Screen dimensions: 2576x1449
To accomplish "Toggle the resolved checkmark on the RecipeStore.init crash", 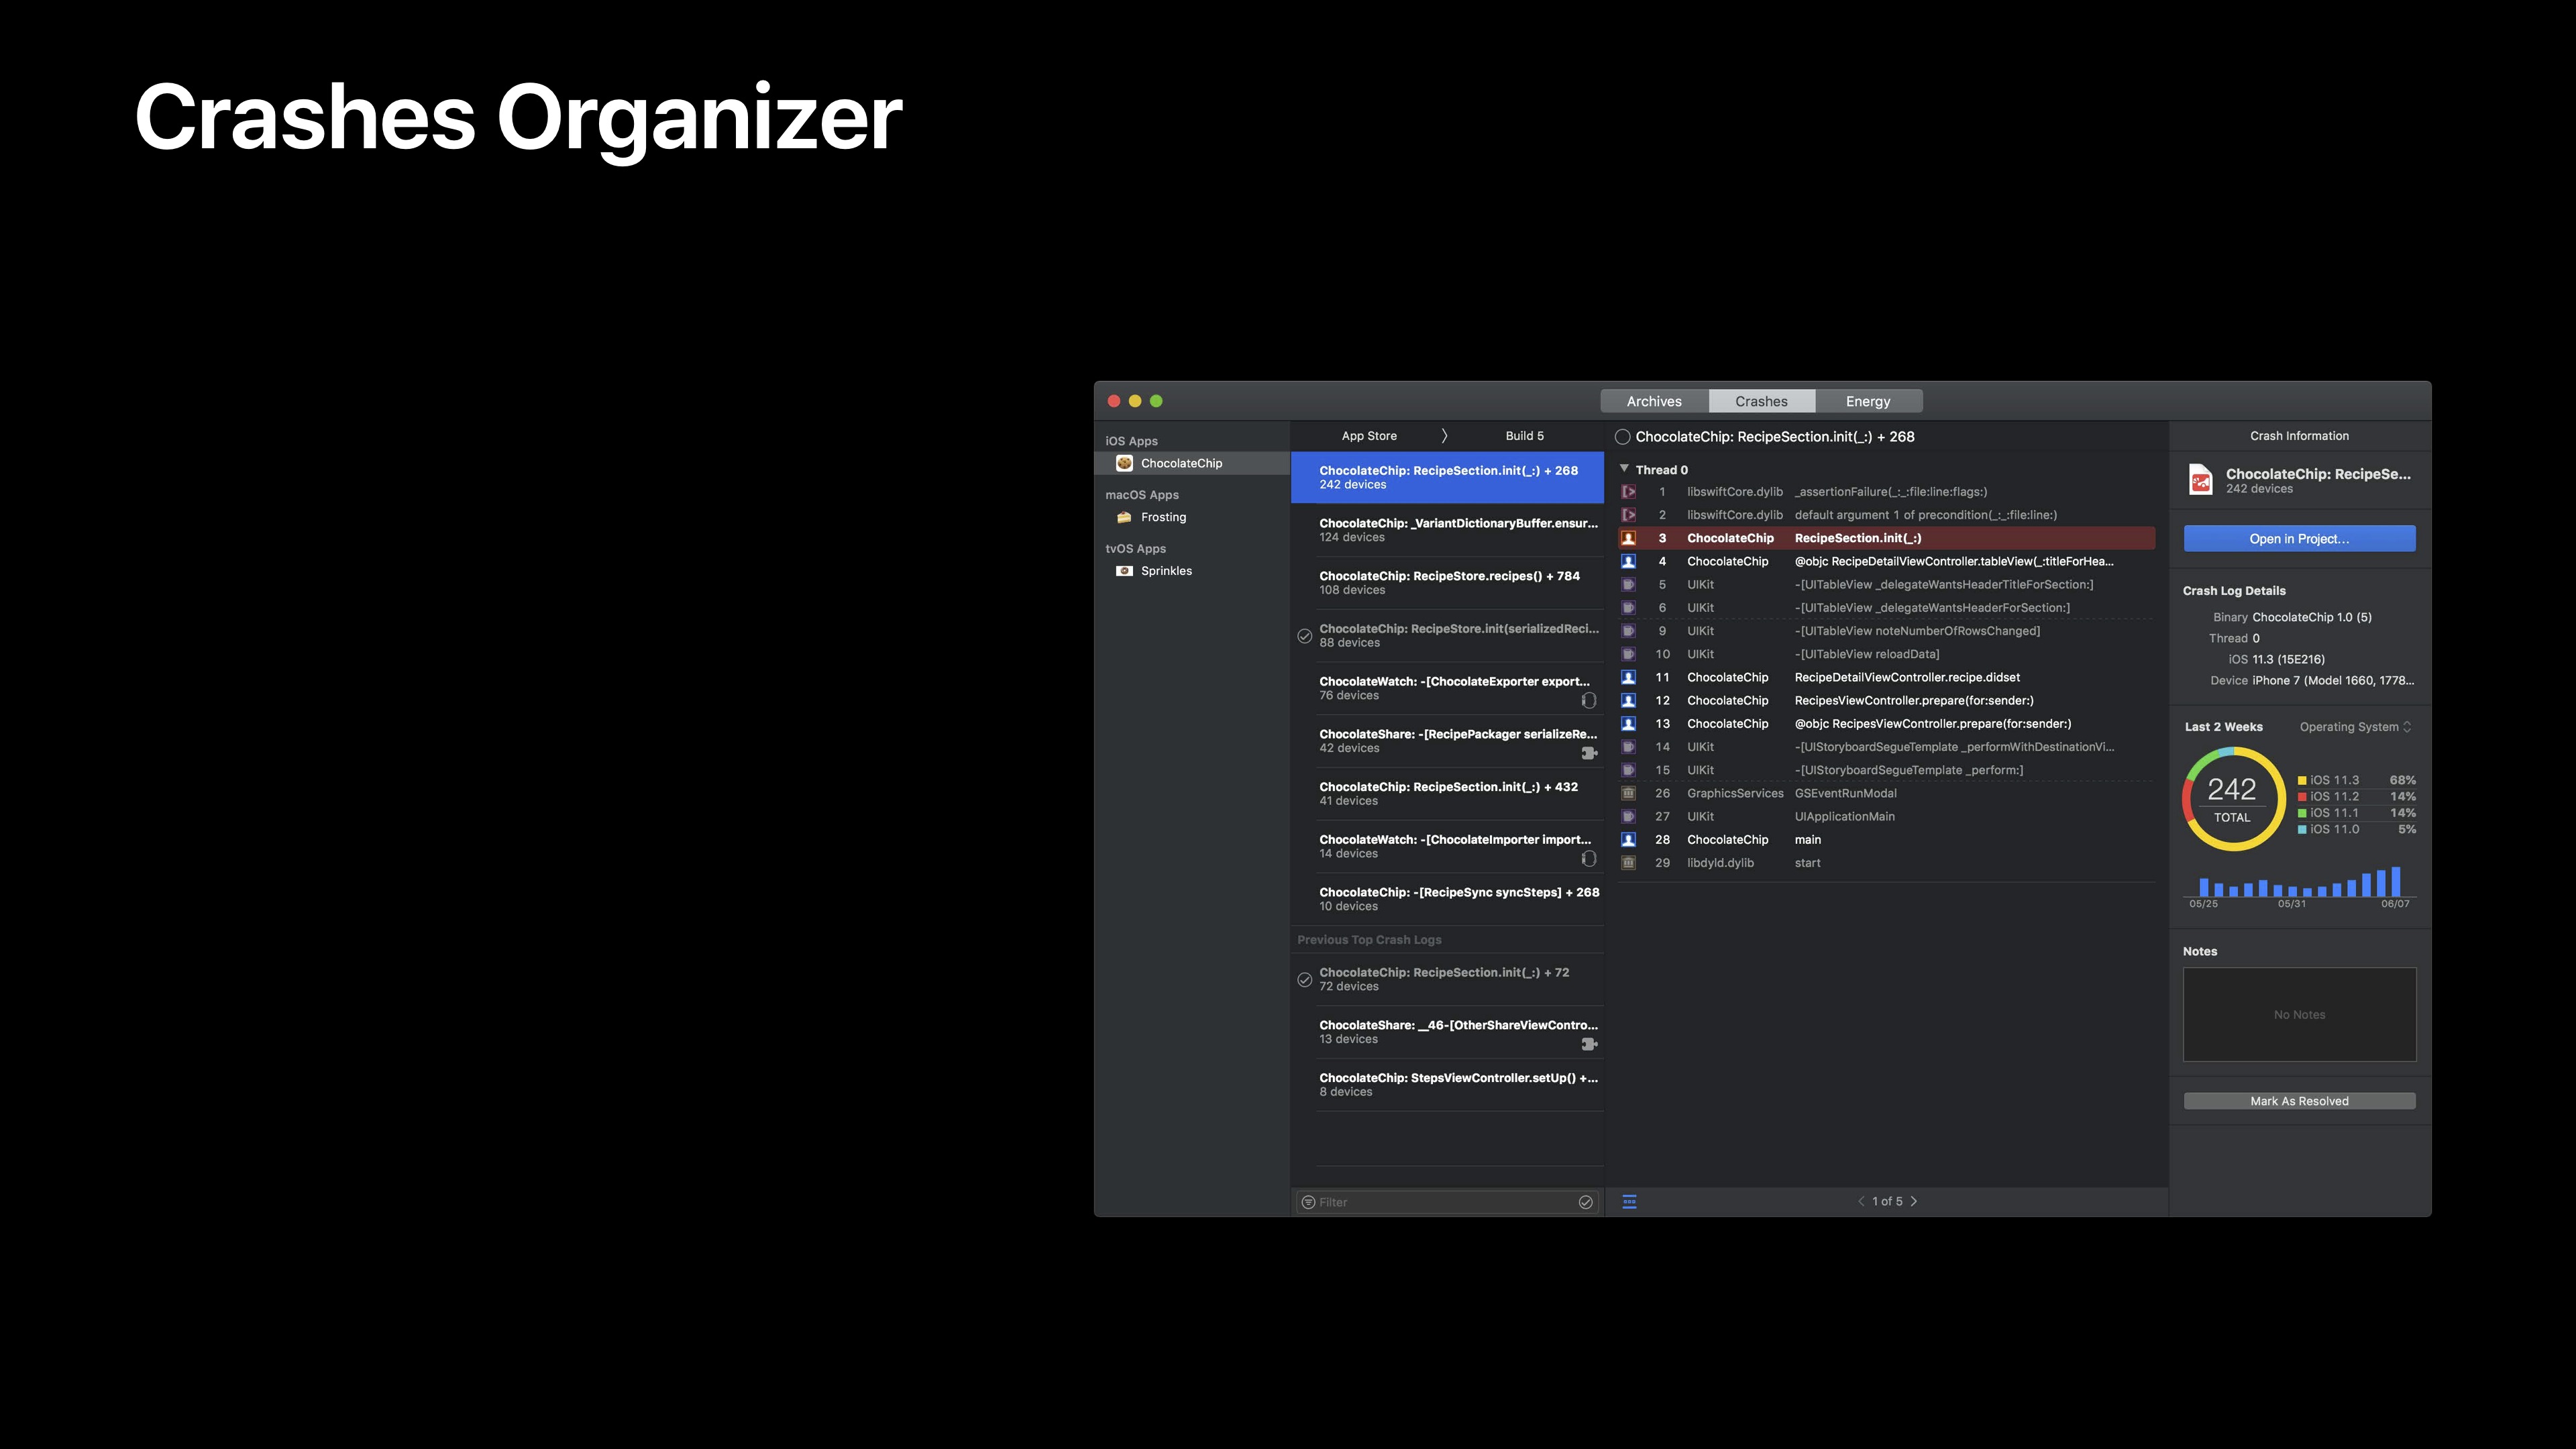I will click(x=1304, y=636).
